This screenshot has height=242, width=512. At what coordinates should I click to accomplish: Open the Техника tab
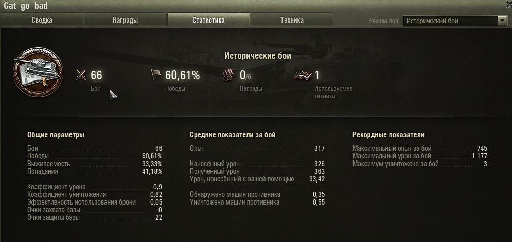point(292,20)
